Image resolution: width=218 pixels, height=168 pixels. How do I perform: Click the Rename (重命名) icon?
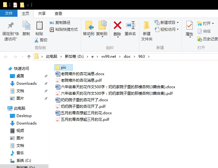click(131, 25)
